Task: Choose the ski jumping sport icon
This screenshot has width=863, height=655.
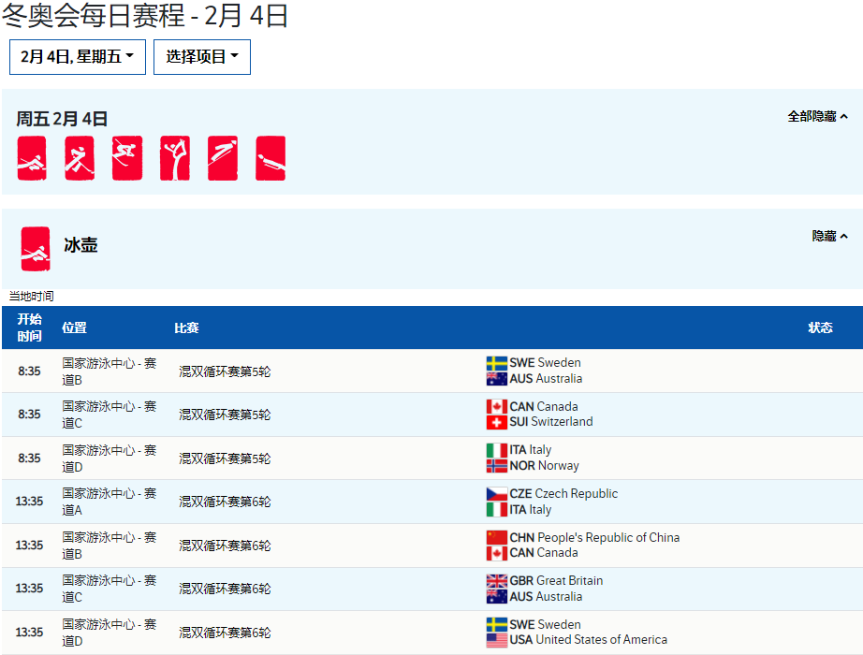Action: point(223,158)
